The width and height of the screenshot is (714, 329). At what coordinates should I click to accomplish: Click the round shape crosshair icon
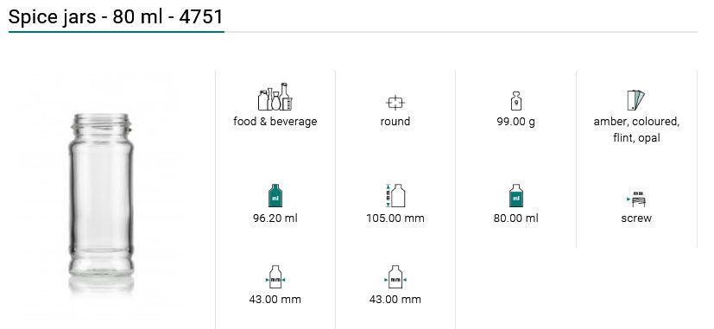point(395,103)
